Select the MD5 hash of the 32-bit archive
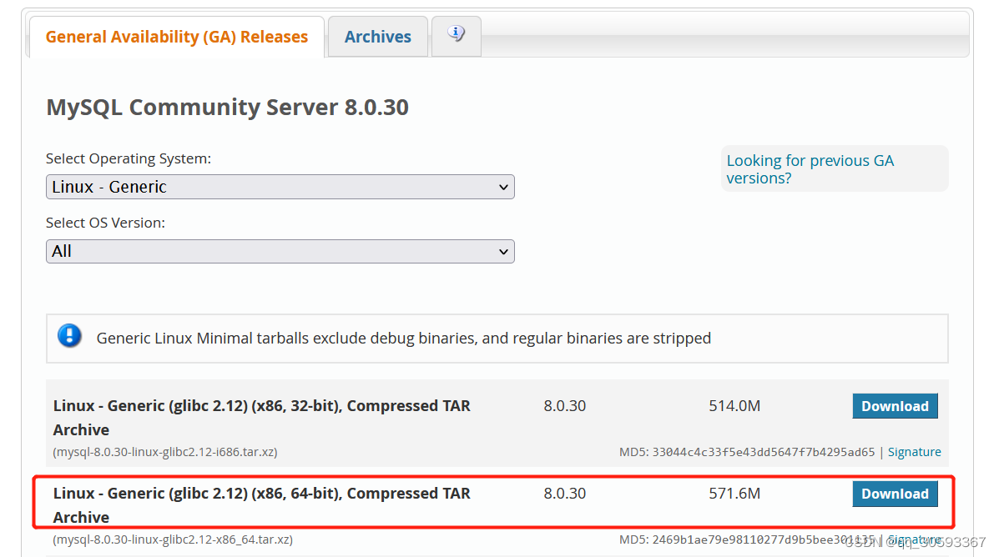Viewport: 999px width, 557px height. [x=764, y=452]
